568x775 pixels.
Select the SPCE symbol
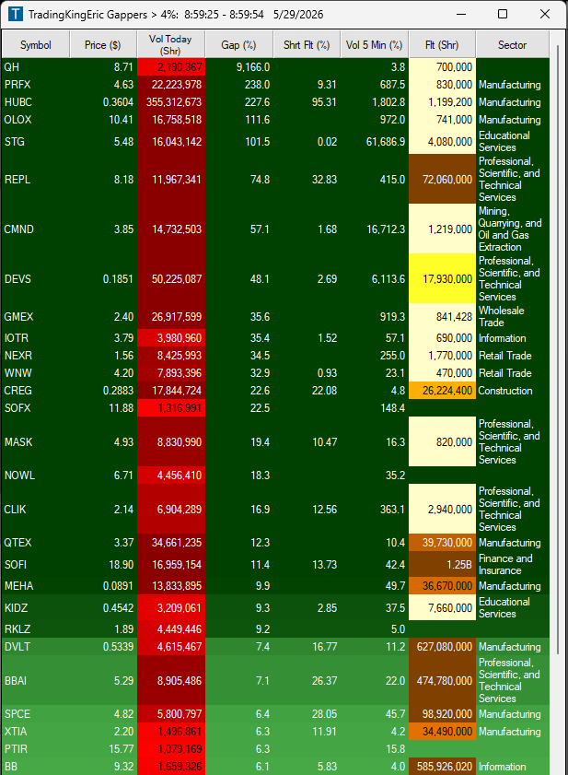[x=17, y=714]
